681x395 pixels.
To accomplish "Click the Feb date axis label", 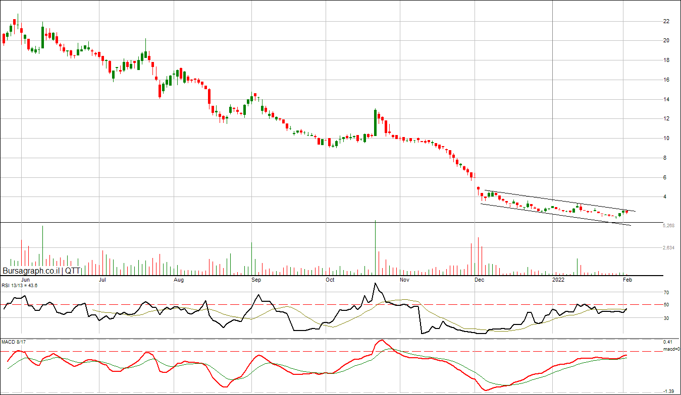I will point(627,279).
